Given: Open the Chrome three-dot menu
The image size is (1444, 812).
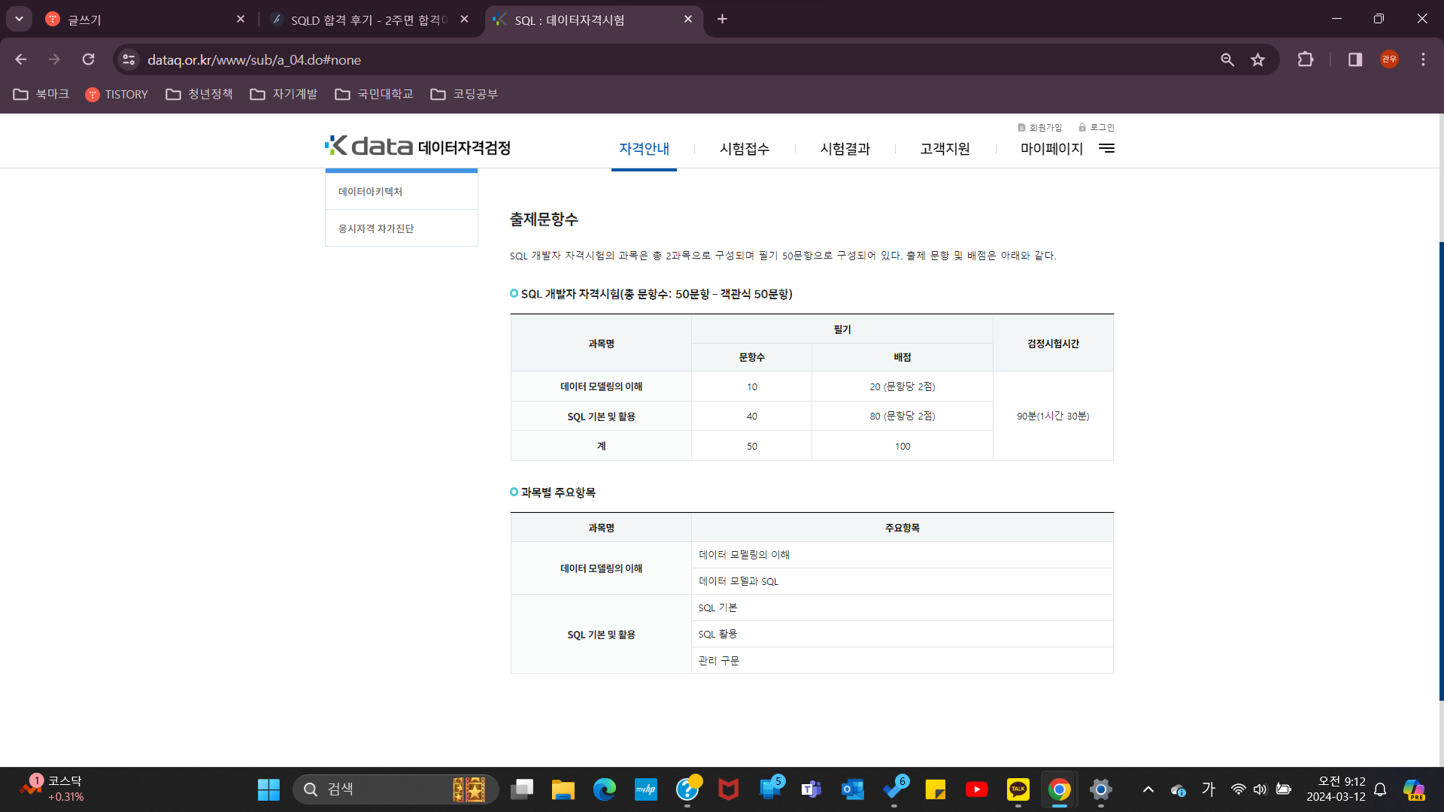Looking at the screenshot, I should pyautogui.click(x=1422, y=59).
